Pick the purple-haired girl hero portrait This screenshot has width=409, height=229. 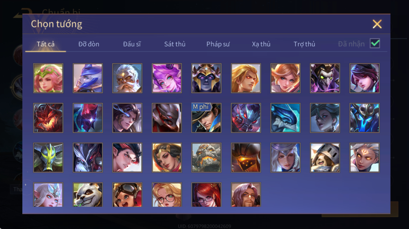coord(167,78)
